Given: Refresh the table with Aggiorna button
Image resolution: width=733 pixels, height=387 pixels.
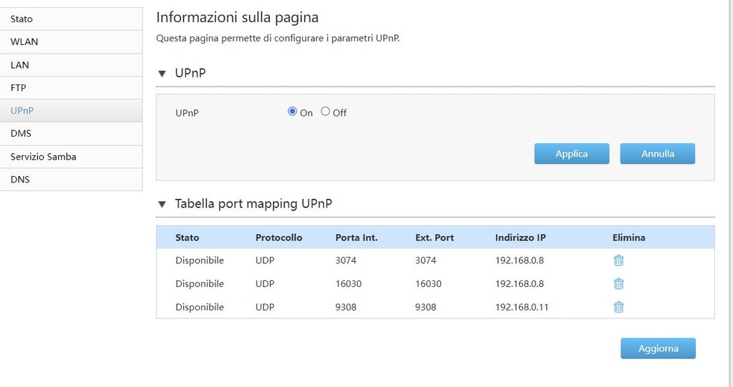Looking at the screenshot, I should 657,348.
